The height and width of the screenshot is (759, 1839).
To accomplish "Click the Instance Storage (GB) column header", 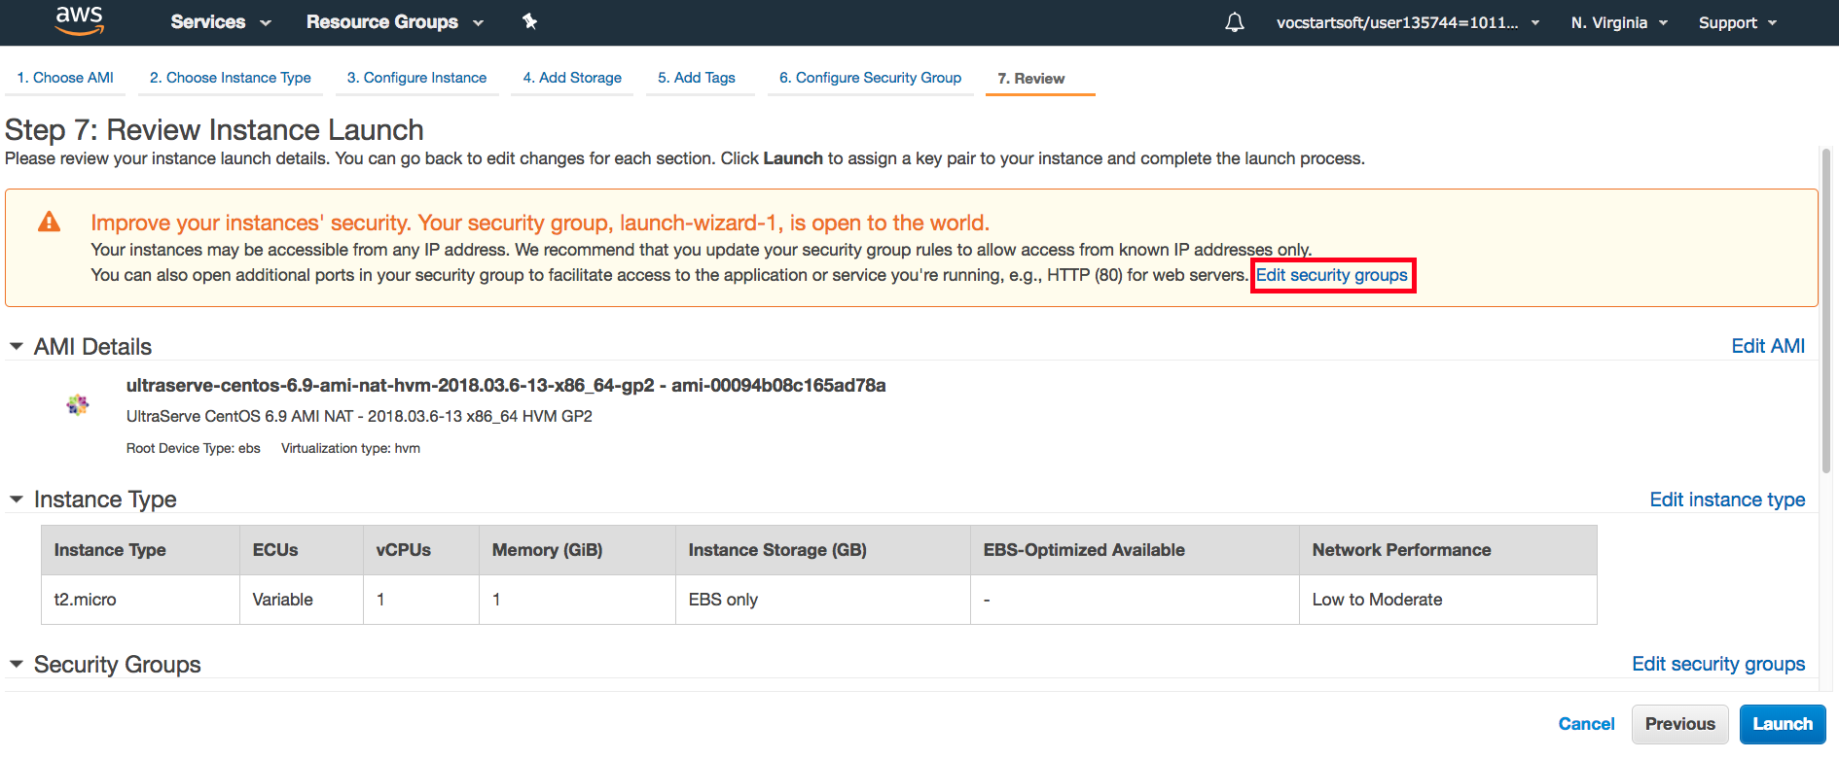I will pyautogui.click(x=823, y=550).
